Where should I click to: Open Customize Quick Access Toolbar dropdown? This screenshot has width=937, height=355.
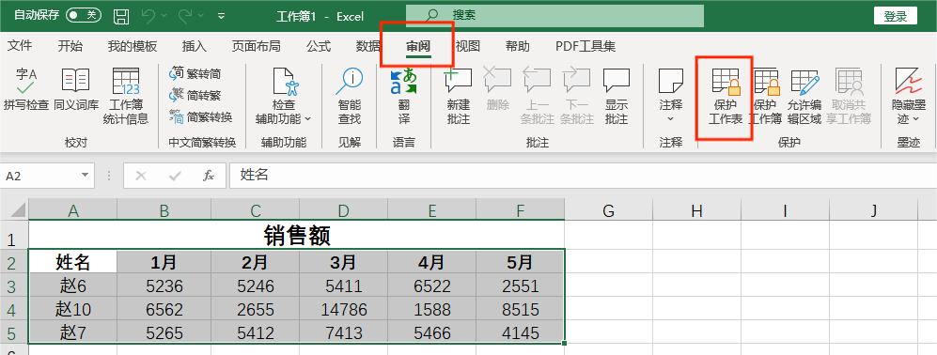pos(222,16)
